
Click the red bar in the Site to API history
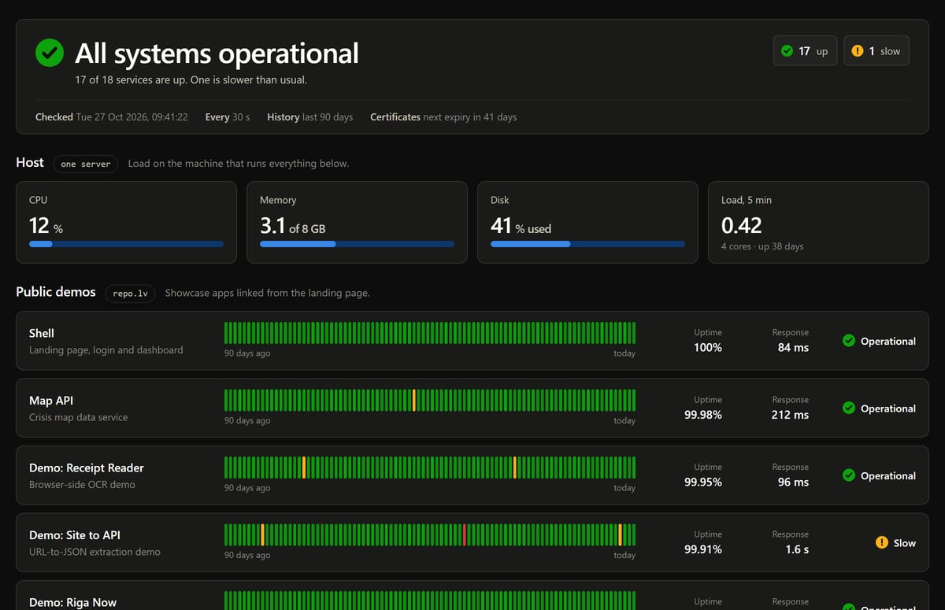pos(465,534)
